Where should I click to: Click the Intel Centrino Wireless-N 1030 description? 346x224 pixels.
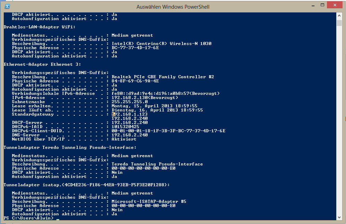[x=161, y=44]
